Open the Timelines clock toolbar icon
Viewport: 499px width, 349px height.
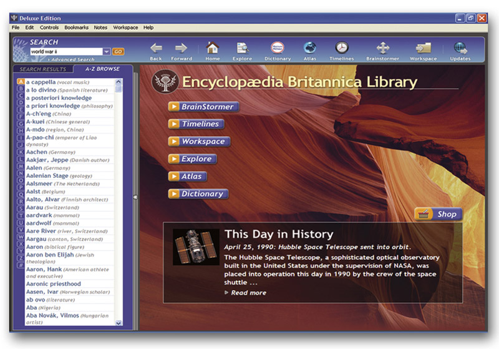342,48
